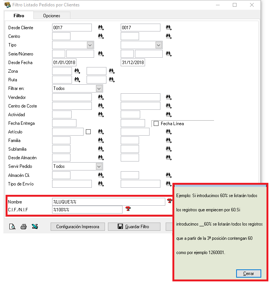Click binoculars lookup beside first Centro field
The height and width of the screenshot is (284, 271).
(101, 36)
